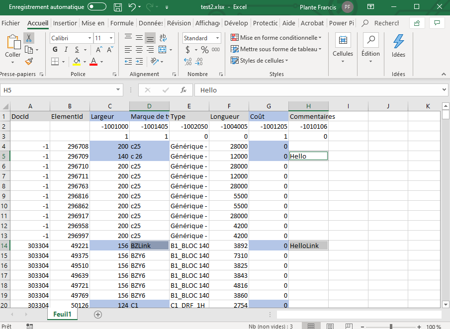Switch to the Révision ribbon tab
This screenshot has width=450, height=329.
pyautogui.click(x=179, y=23)
